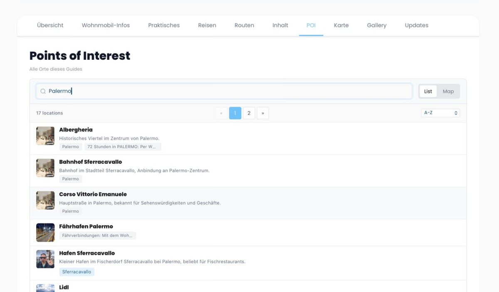Click Fährhafen Palermo thumbnail image
The height and width of the screenshot is (292, 499).
point(45,233)
